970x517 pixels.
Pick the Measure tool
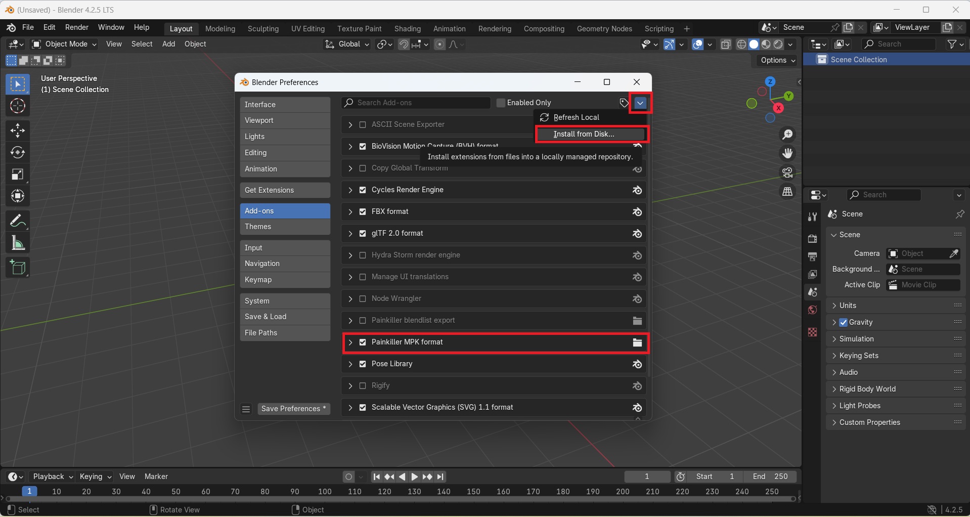18,243
